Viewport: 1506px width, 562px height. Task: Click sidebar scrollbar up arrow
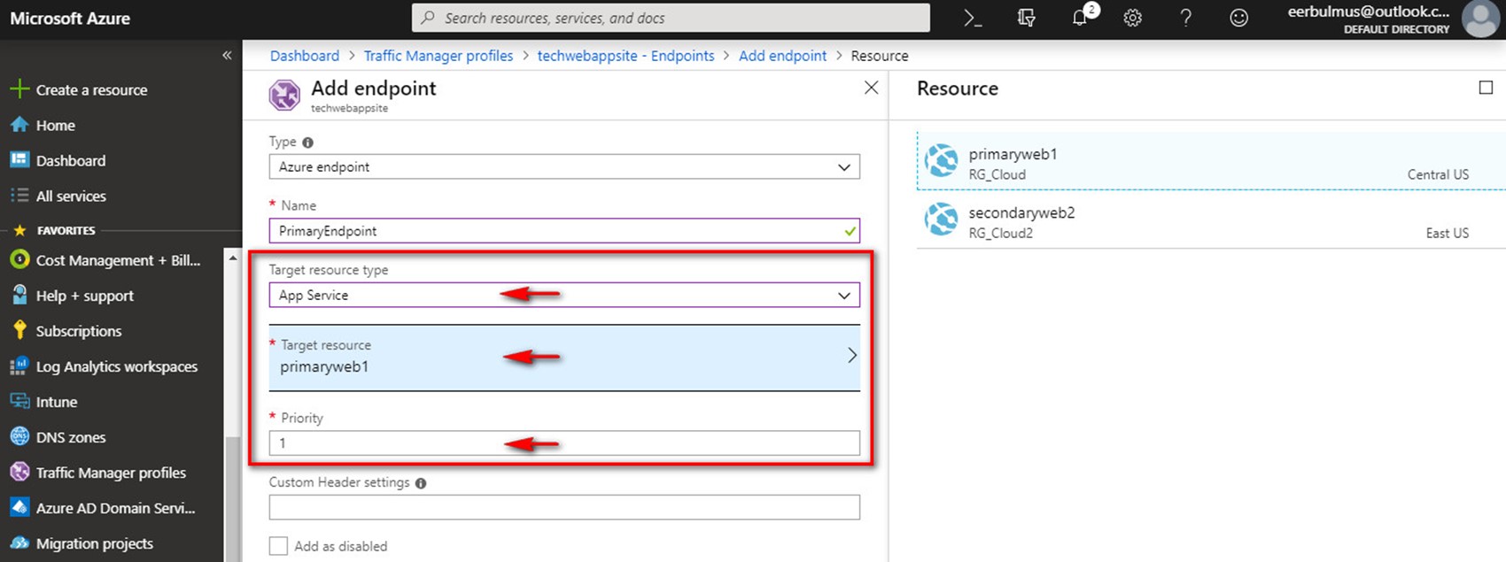click(x=233, y=258)
